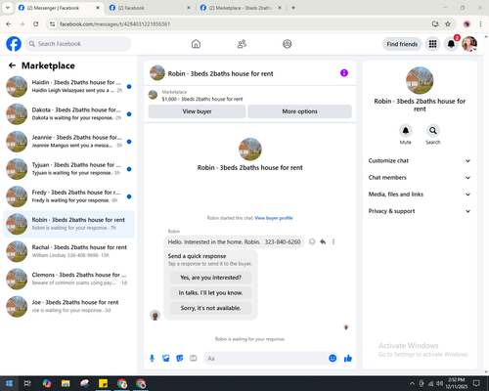
Task: Send quick response "Yes, are you interested?"
Action: 210,278
